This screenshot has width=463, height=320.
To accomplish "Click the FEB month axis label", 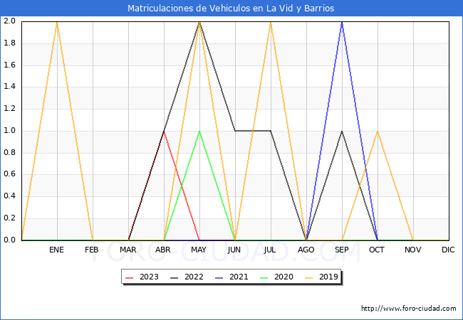I will [92, 250].
